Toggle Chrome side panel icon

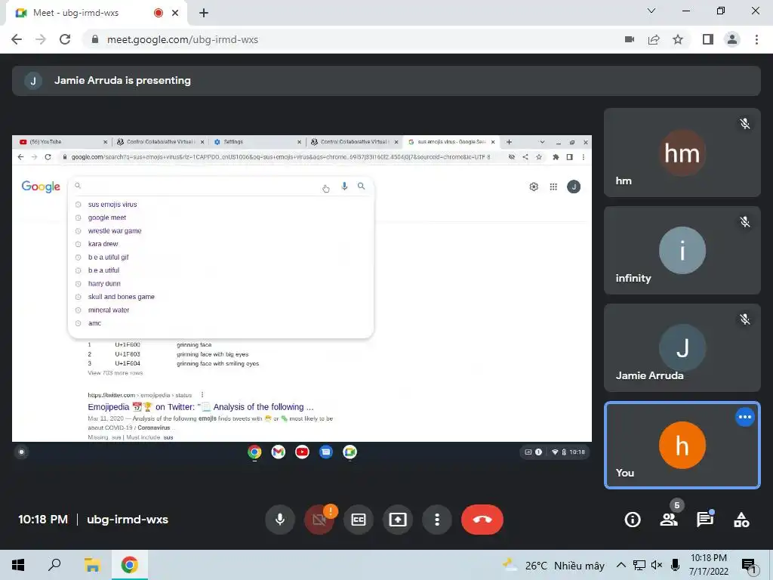[x=708, y=39]
